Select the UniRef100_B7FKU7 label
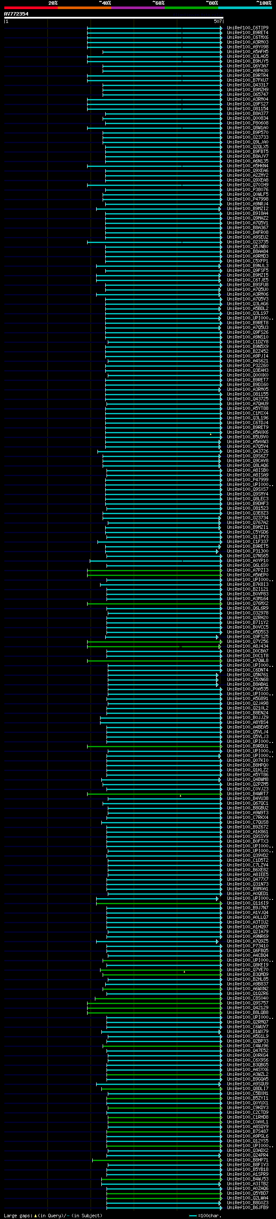This screenshot has height=1219, width=276. pyautogui.click(x=247, y=80)
